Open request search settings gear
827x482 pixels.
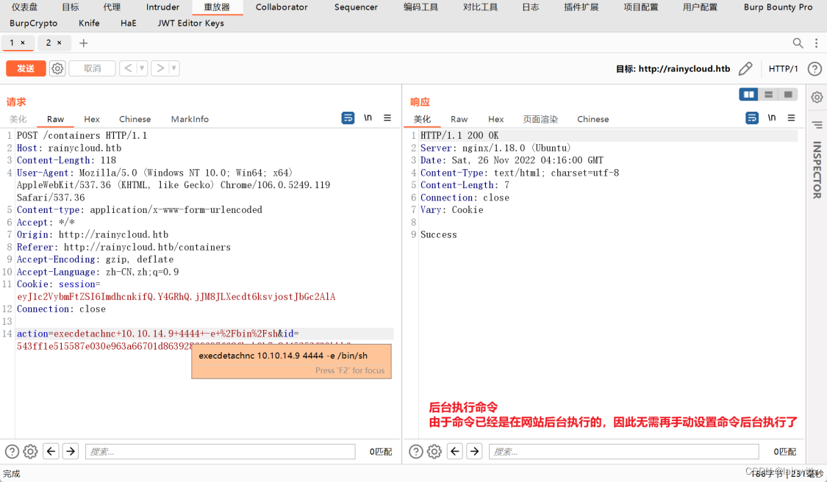(x=31, y=451)
